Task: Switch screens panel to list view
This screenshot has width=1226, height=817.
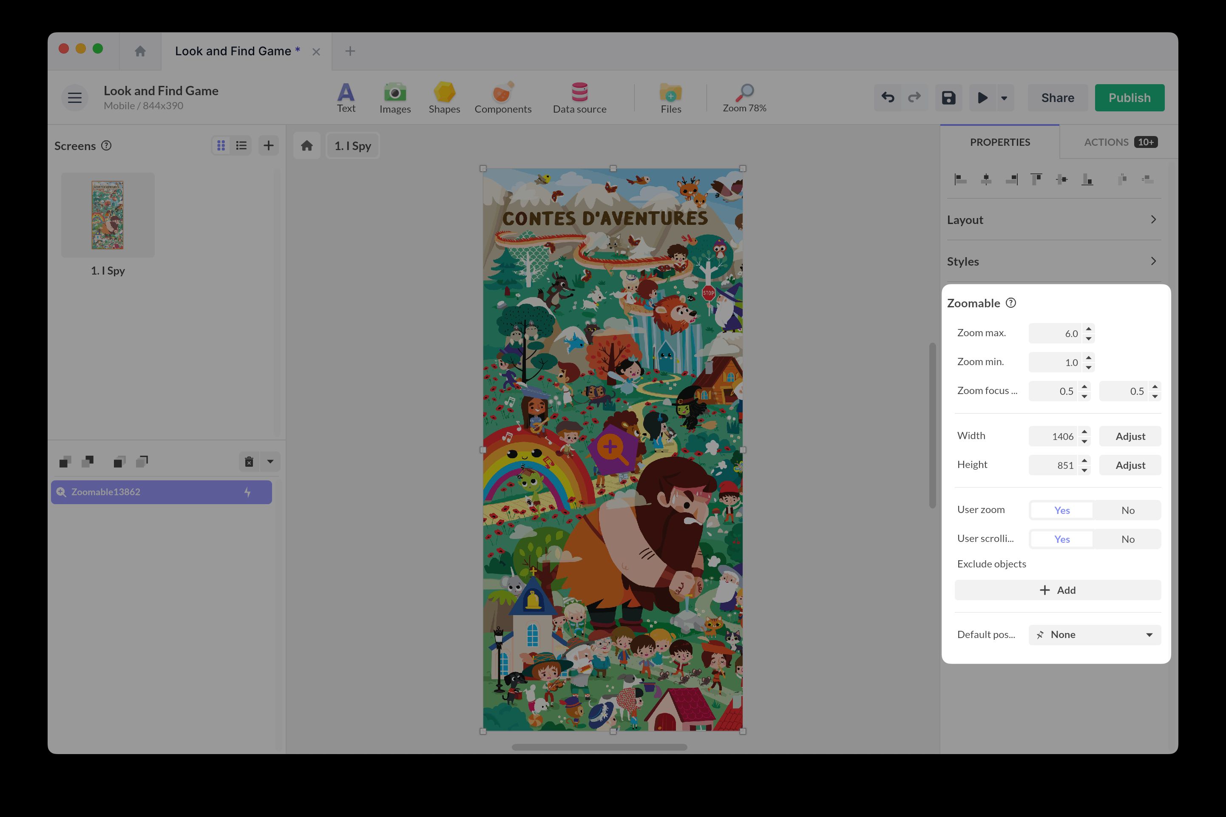Action: tap(241, 145)
